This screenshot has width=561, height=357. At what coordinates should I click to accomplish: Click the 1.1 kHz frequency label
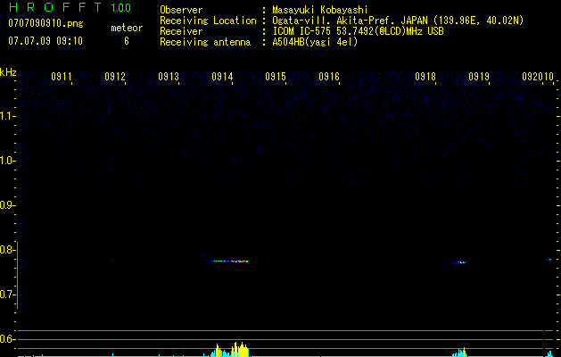tap(6, 116)
